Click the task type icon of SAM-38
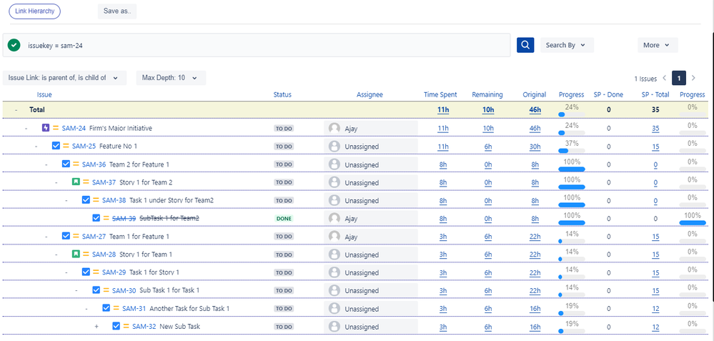 tap(86, 200)
